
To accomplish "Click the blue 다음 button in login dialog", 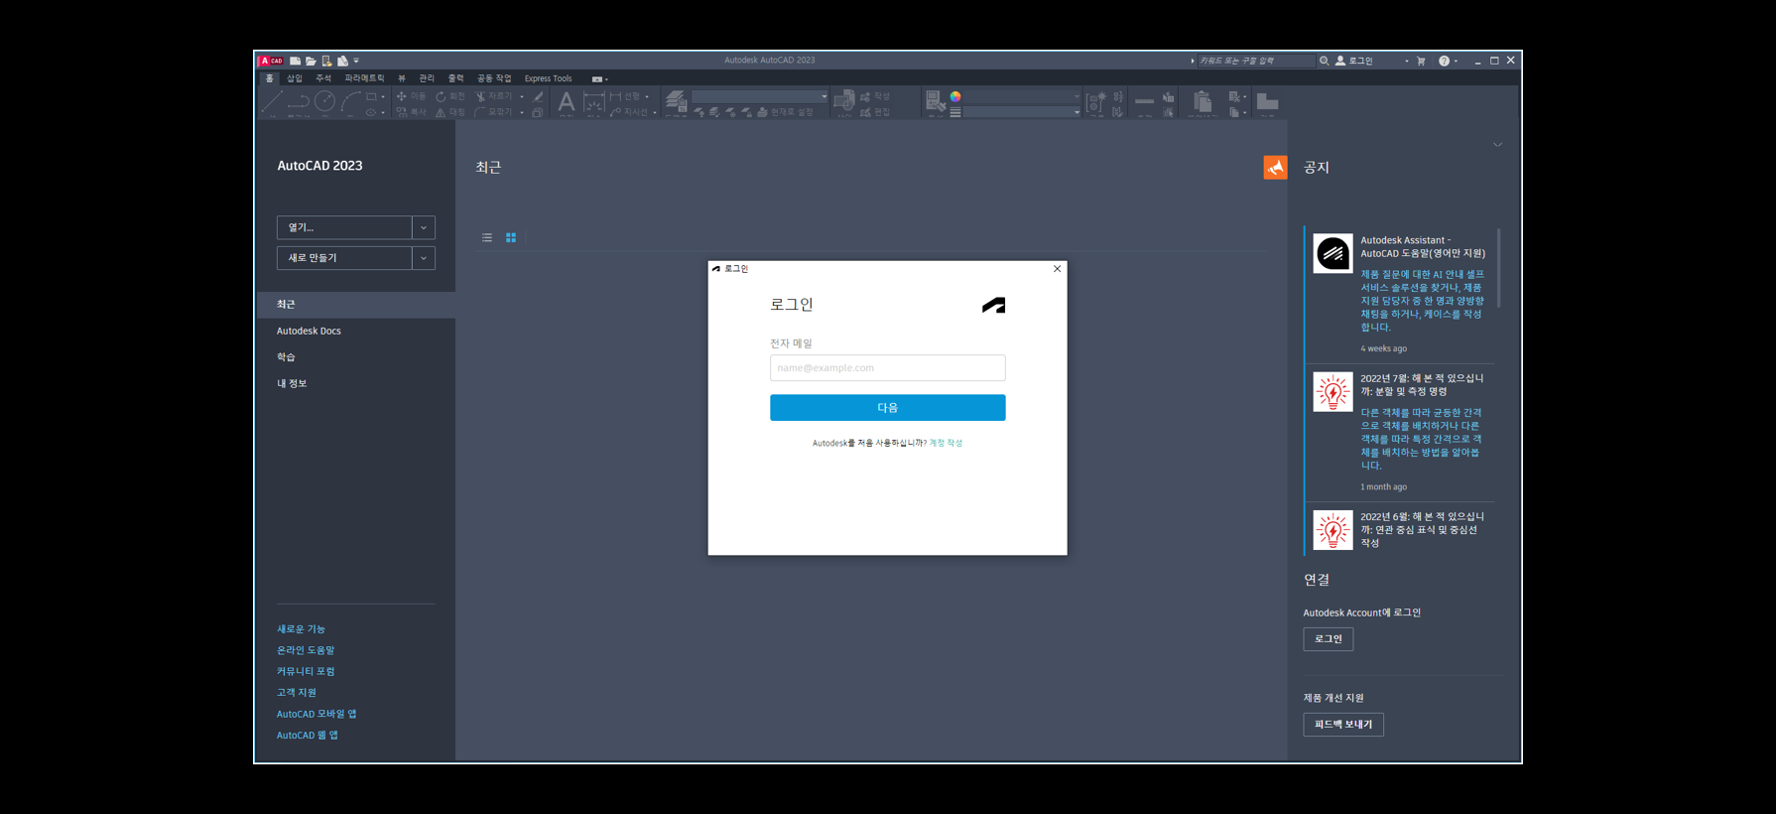I will [887, 408].
